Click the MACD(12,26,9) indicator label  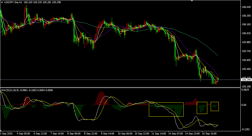point(10,90)
